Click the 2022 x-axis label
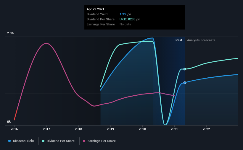The width and height of the screenshot is (243, 150). (206, 129)
